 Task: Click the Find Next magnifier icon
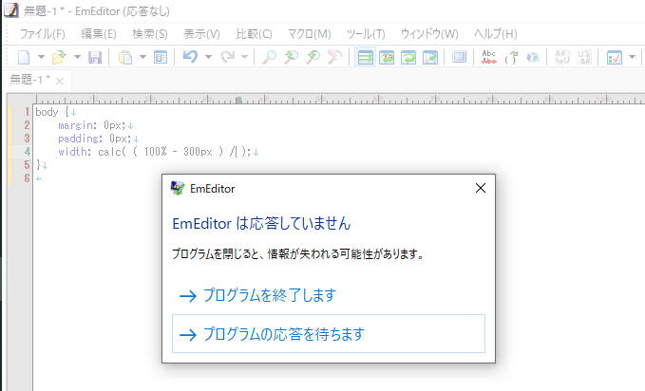click(313, 57)
